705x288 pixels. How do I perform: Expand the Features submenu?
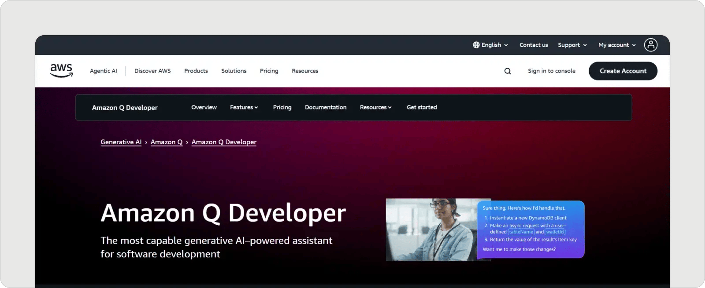(x=244, y=107)
